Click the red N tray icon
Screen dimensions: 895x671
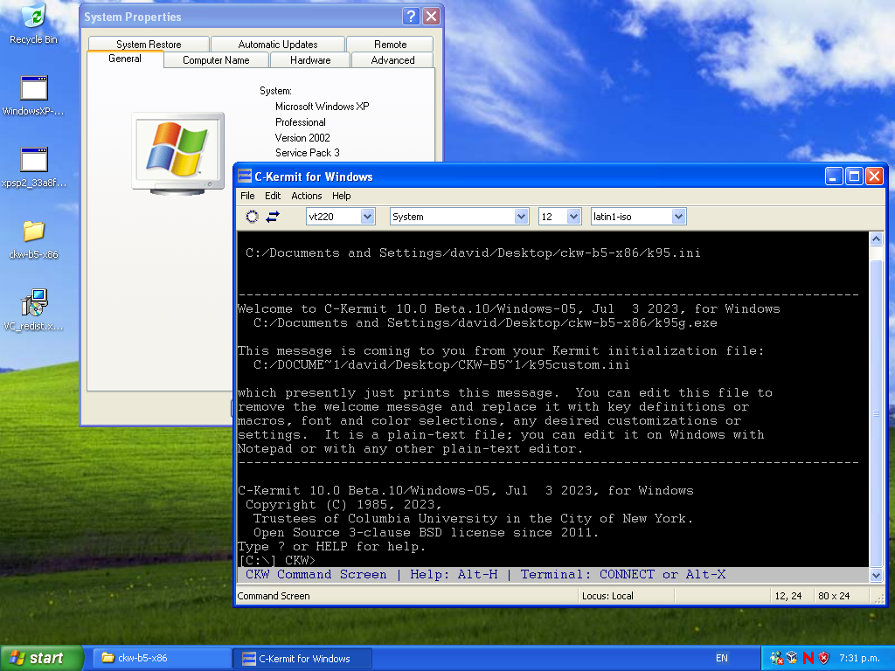808,658
